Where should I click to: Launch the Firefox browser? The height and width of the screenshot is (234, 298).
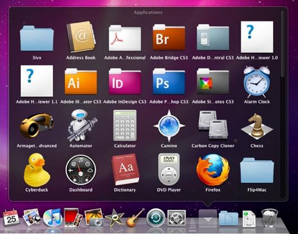[213, 170]
